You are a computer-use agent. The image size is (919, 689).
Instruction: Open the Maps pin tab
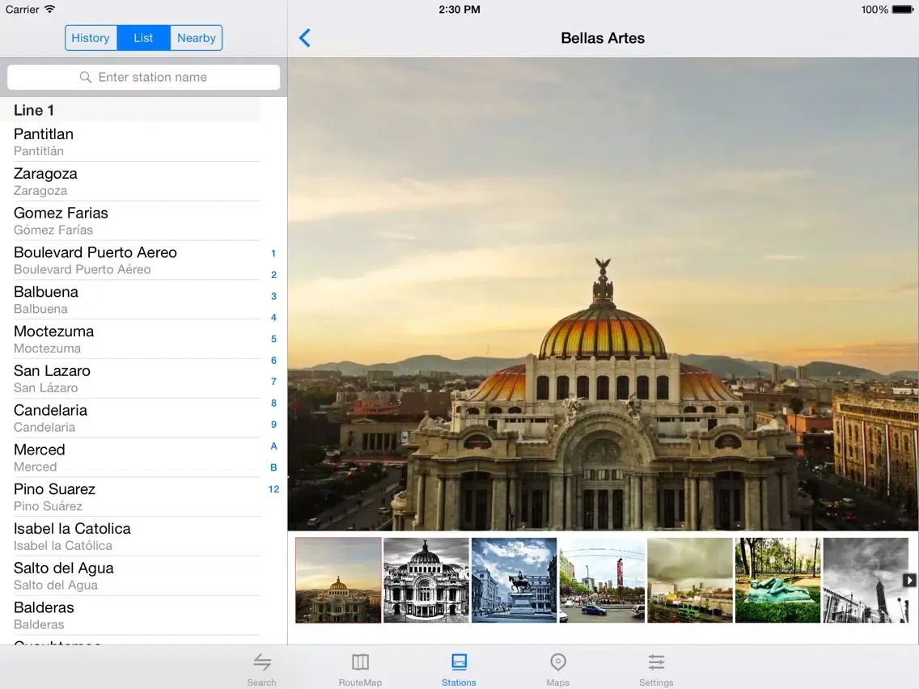(558, 662)
